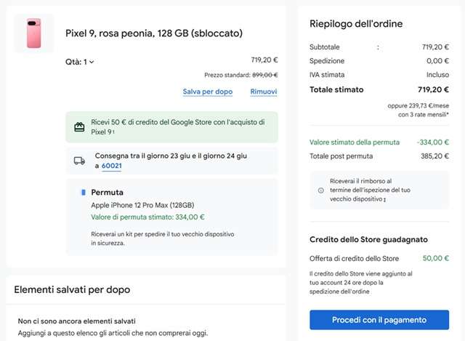465x341 pixels.
Task: Click the 3 rate mensili installment note
Action: point(424,114)
